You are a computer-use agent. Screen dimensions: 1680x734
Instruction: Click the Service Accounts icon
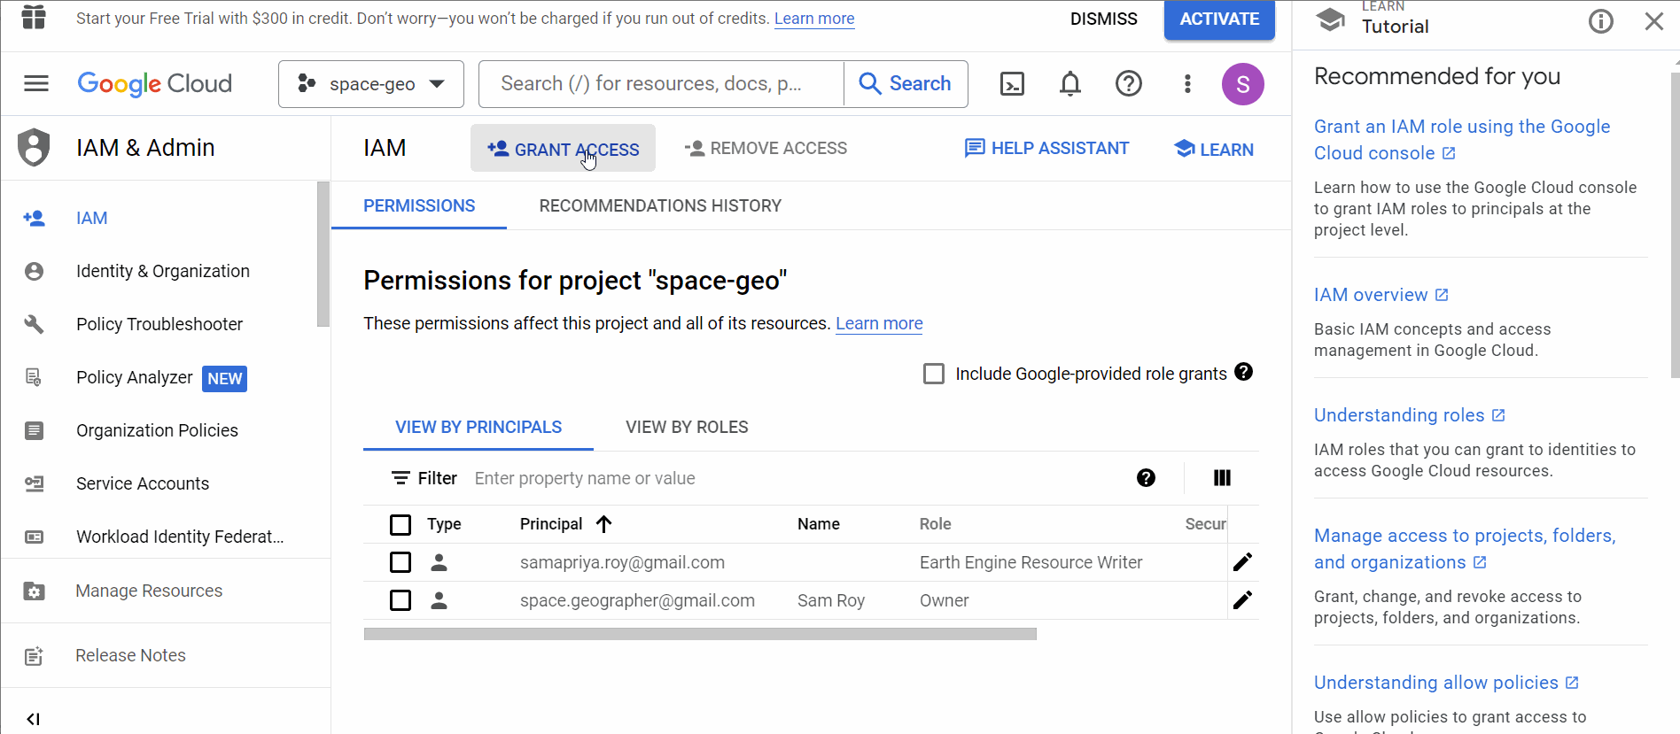pos(34,483)
